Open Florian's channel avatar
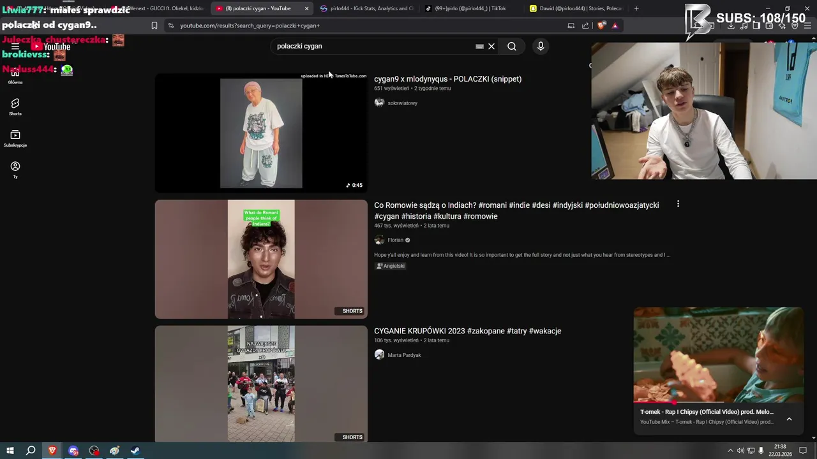 click(379, 240)
